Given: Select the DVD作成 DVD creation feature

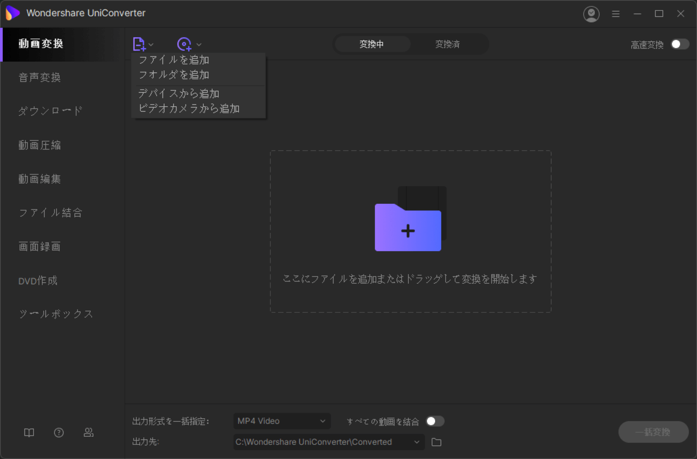Looking at the screenshot, I should pyautogui.click(x=38, y=281).
